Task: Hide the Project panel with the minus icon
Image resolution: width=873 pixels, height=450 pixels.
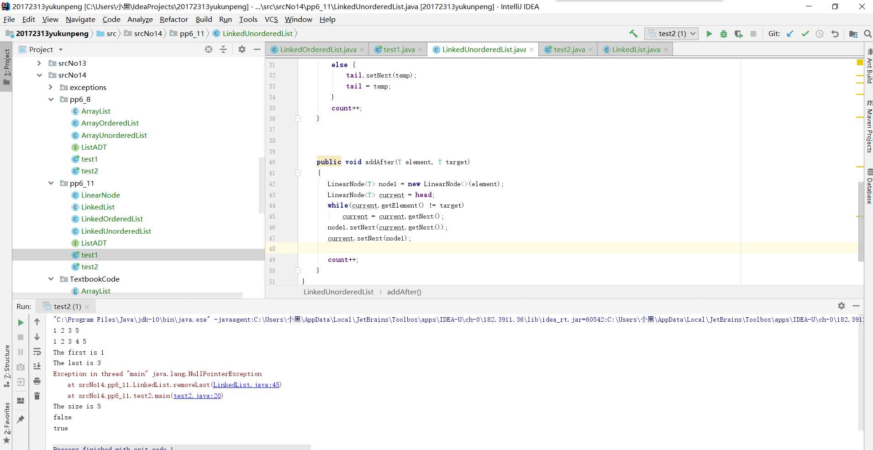Action: [x=257, y=49]
